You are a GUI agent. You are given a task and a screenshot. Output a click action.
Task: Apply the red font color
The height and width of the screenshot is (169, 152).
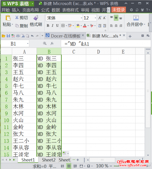tap(85, 26)
